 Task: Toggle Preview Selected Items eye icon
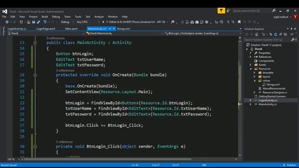pos(292,34)
